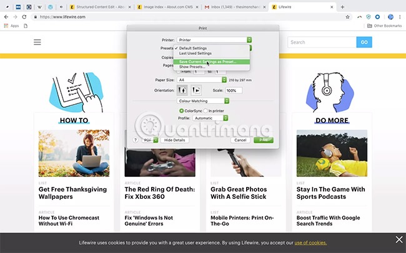Open the pinned Wikipedia W tab

pos(39,7)
